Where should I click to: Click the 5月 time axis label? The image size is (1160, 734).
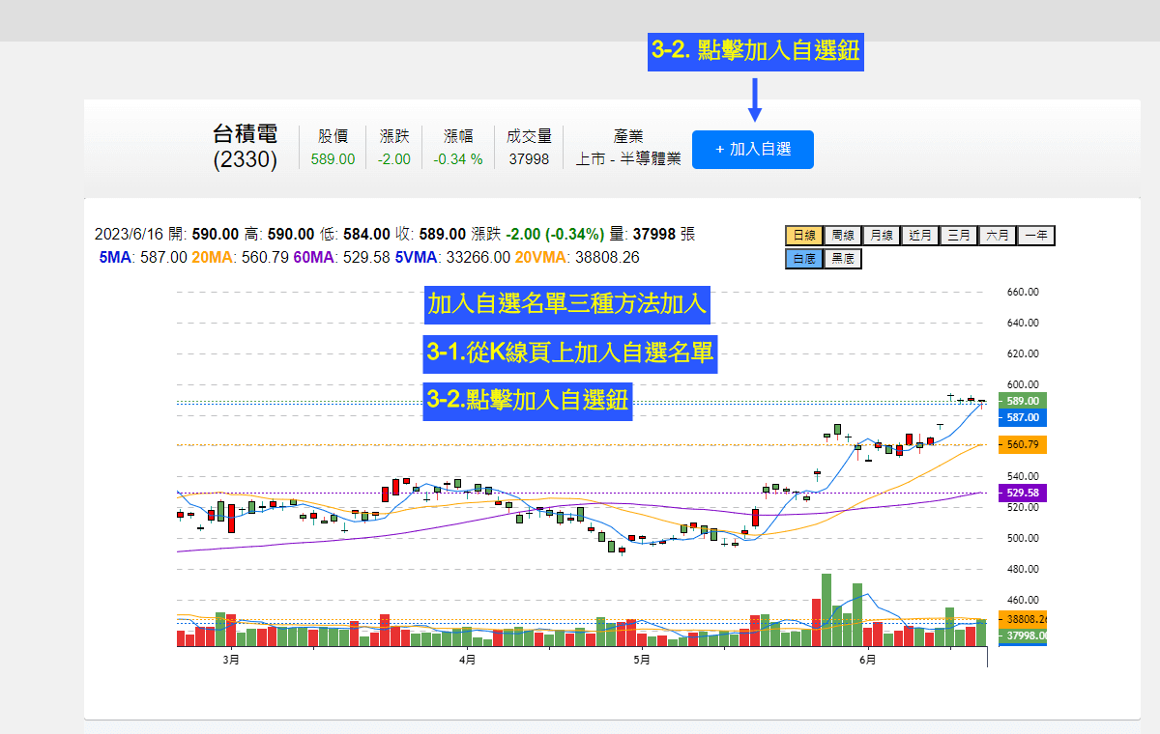click(x=642, y=660)
